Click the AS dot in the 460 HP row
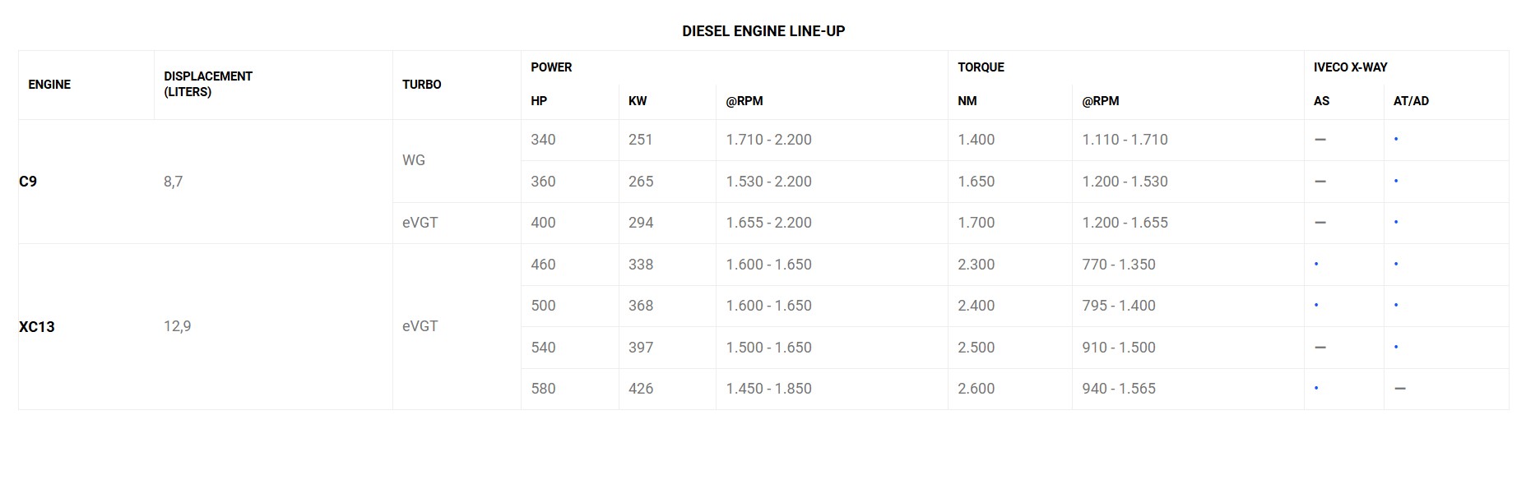 click(x=1316, y=264)
